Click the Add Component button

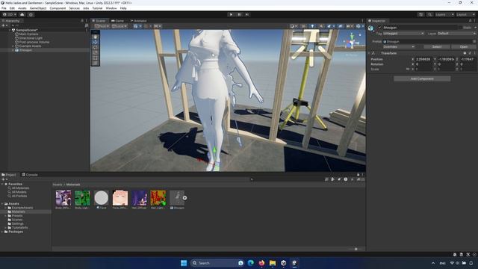coord(422,78)
